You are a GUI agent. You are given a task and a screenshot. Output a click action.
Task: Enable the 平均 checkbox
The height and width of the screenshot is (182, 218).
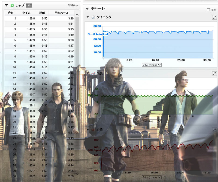(x=208, y=10)
